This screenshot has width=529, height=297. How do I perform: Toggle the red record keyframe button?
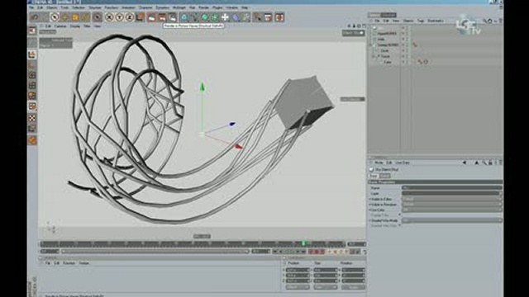pyautogui.click(x=312, y=252)
